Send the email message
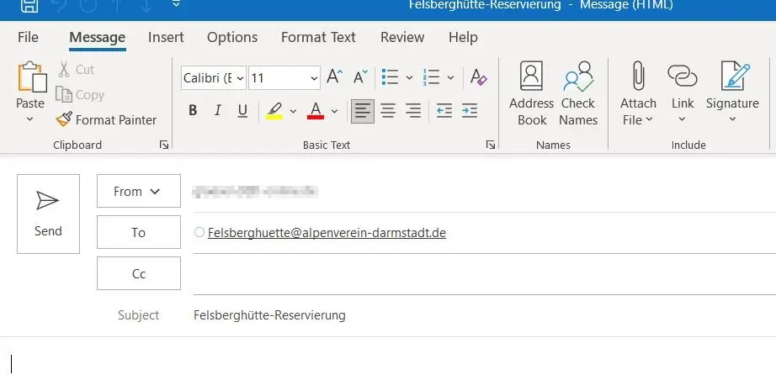 (48, 214)
